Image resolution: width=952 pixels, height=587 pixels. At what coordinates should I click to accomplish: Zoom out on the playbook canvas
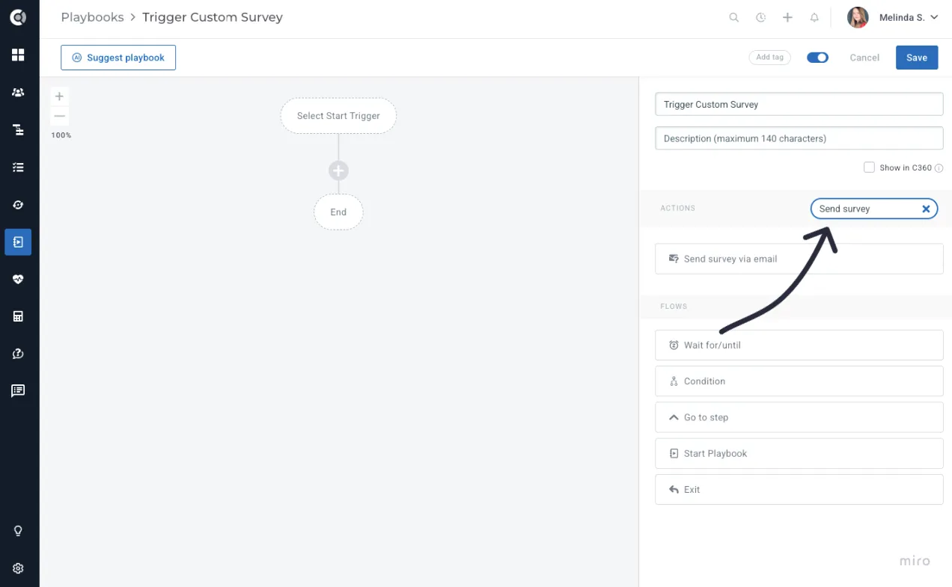point(59,116)
